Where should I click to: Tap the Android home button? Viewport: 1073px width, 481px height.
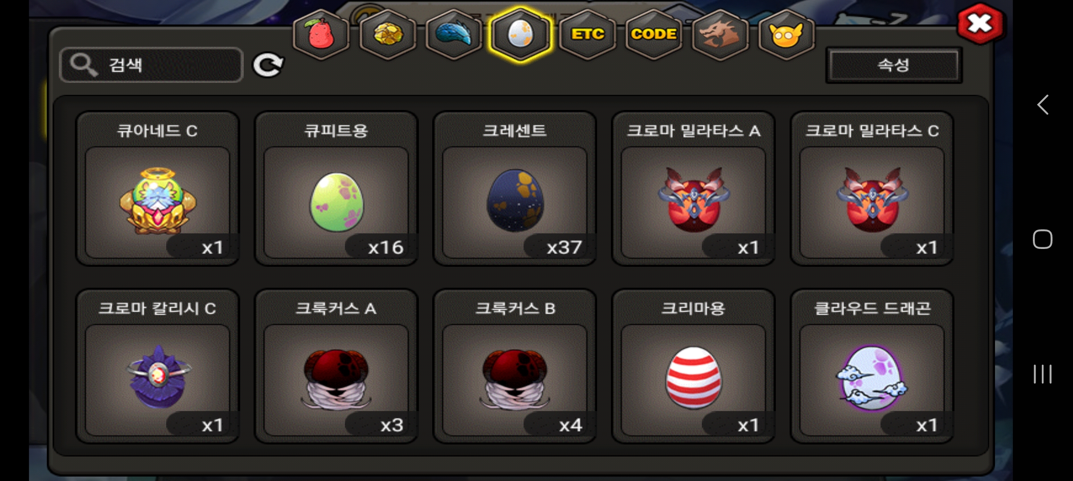(1043, 239)
